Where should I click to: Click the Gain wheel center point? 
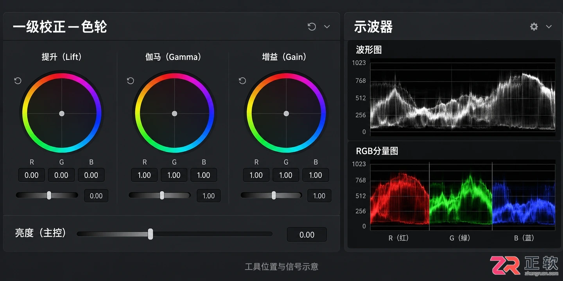click(x=286, y=114)
